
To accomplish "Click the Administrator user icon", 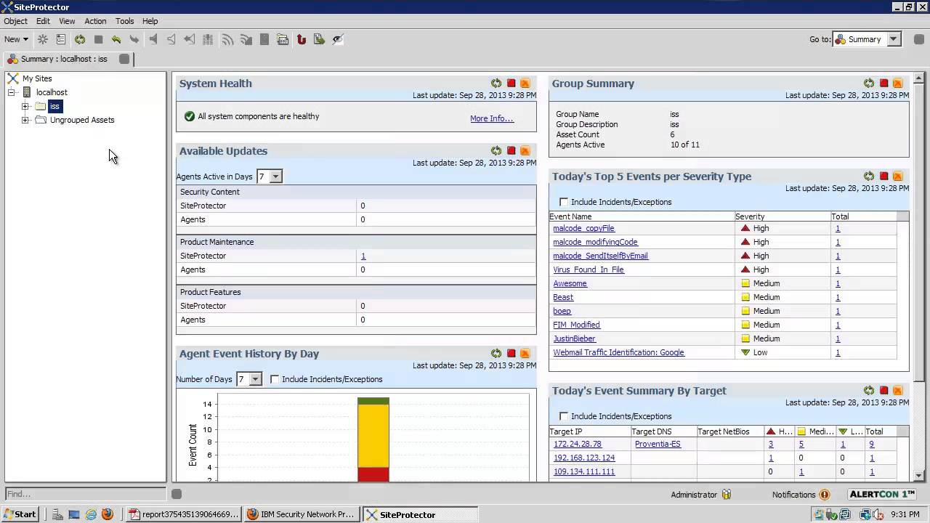I will (727, 495).
